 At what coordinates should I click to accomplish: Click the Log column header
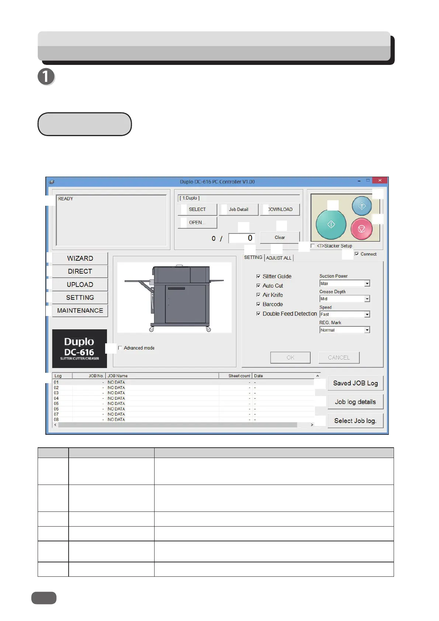coord(63,376)
